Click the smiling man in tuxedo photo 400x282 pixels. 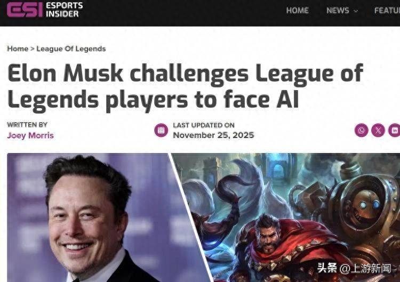[x=97, y=217]
